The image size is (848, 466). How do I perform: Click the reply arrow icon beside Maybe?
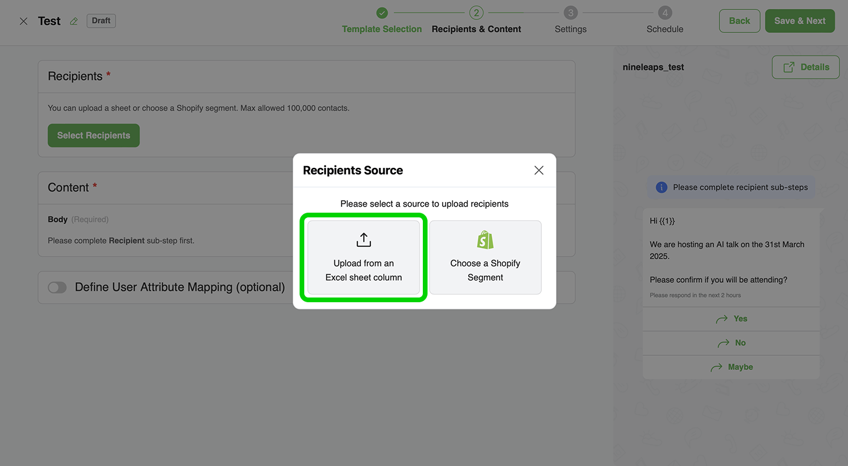coord(716,367)
